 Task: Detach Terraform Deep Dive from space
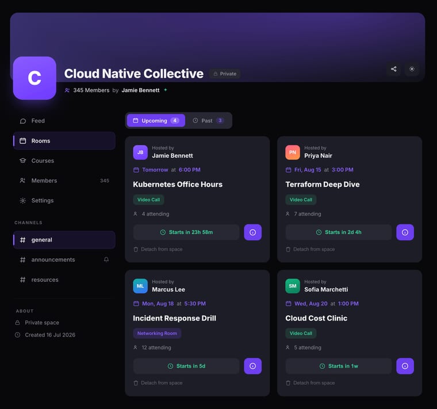click(x=310, y=249)
